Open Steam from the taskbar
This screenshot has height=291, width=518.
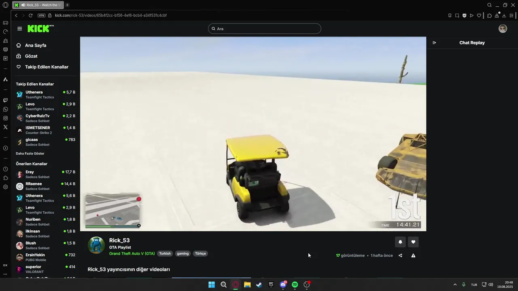(x=259, y=285)
